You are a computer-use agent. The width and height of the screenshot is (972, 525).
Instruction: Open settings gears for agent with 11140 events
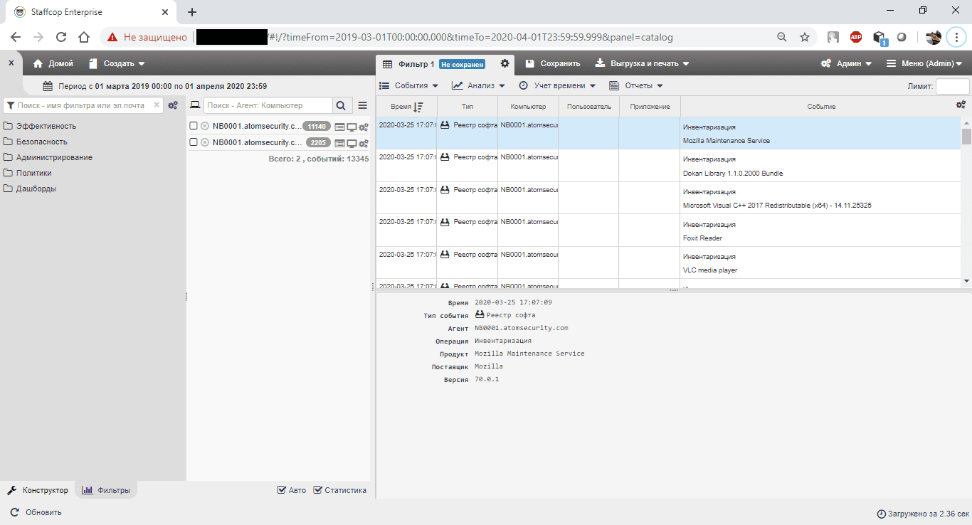pyautogui.click(x=364, y=127)
